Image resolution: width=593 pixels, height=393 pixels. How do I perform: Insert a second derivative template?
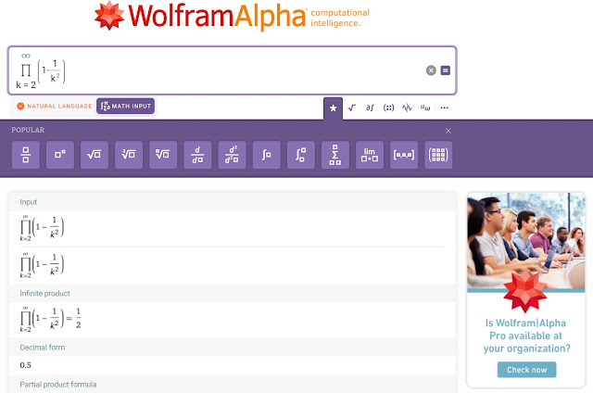coord(232,155)
